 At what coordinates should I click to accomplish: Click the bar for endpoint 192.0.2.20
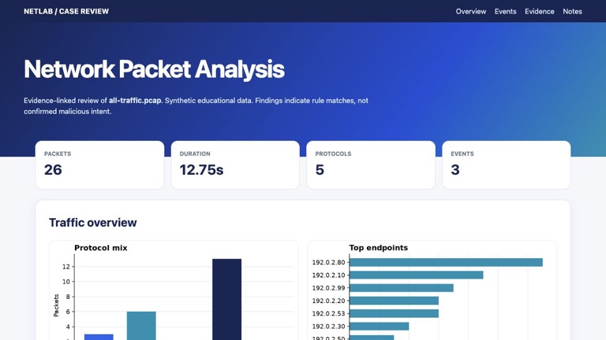coord(394,301)
